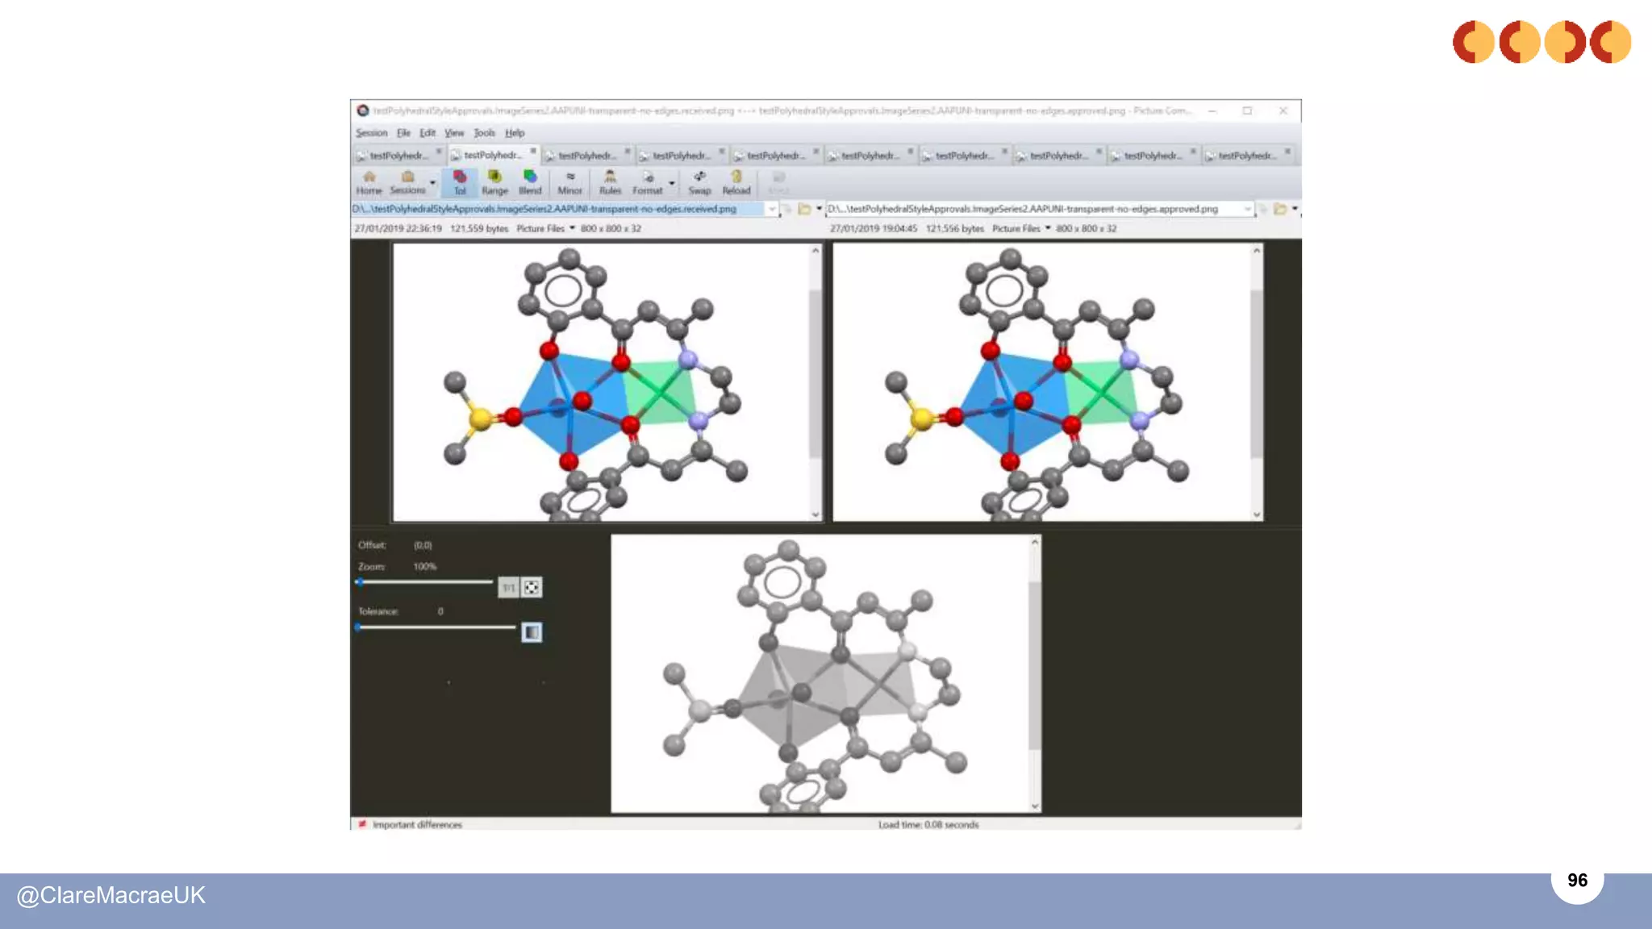Screen dimensions: 1652x929
Task: Open the Session menu
Action: pos(371,133)
